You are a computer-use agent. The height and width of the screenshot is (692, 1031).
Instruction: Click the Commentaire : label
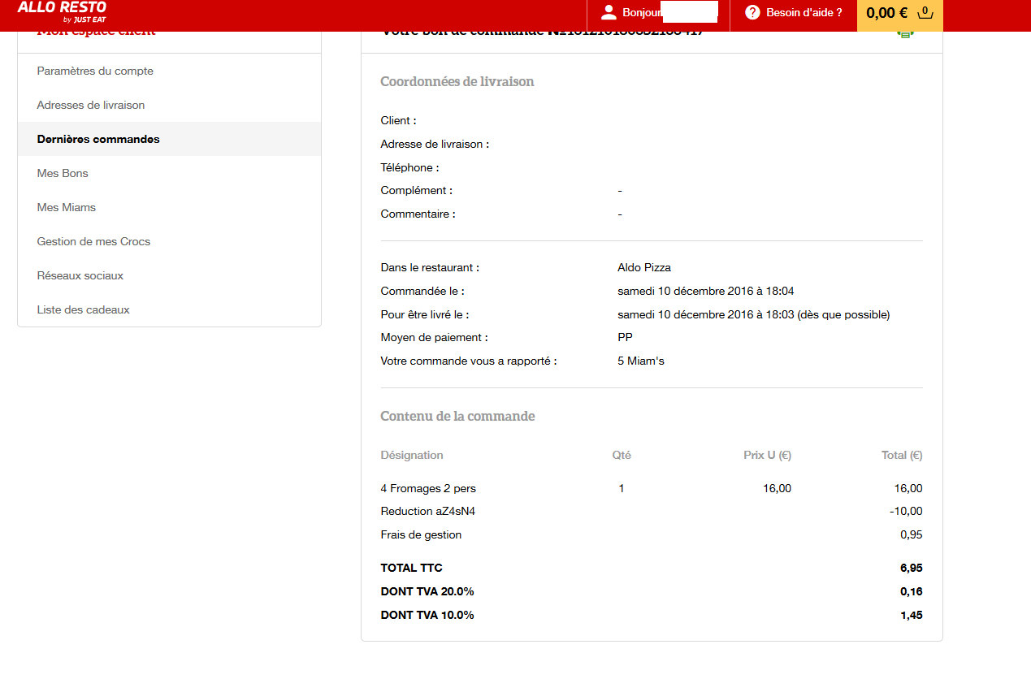coord(418,214)
